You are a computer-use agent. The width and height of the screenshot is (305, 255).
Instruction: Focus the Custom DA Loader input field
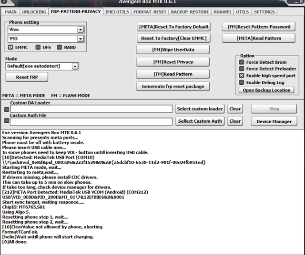(x=91, y=109)
